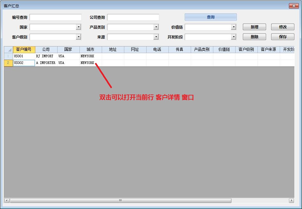The height and width of the screenshot is (209, 302).
Task: Click the horizontal scrollbar left arrow
Action: tap(7, 200)
